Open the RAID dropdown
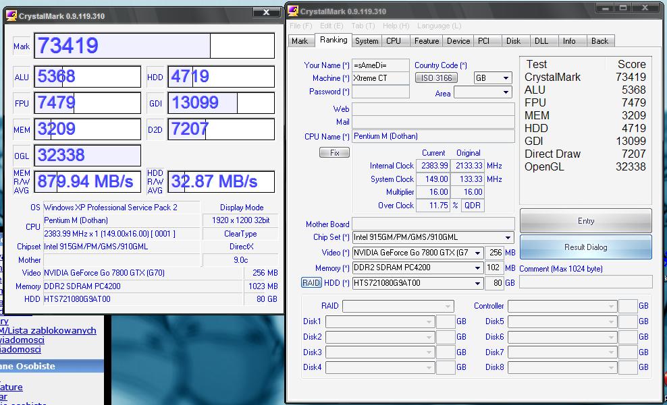 coord(398,306)
